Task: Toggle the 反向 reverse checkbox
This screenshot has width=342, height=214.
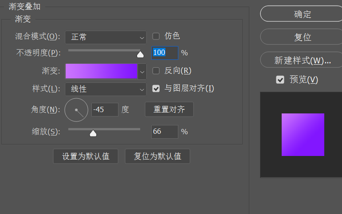Action: [156, 71]
